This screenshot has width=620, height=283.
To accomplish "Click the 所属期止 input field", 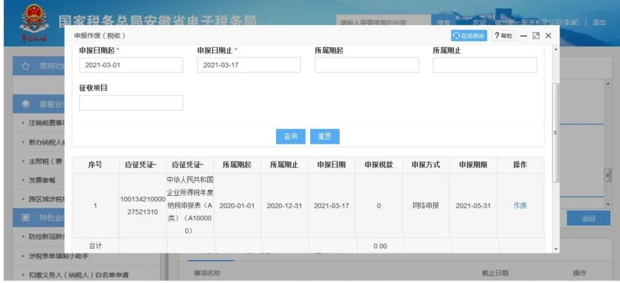I will (485, 65).
